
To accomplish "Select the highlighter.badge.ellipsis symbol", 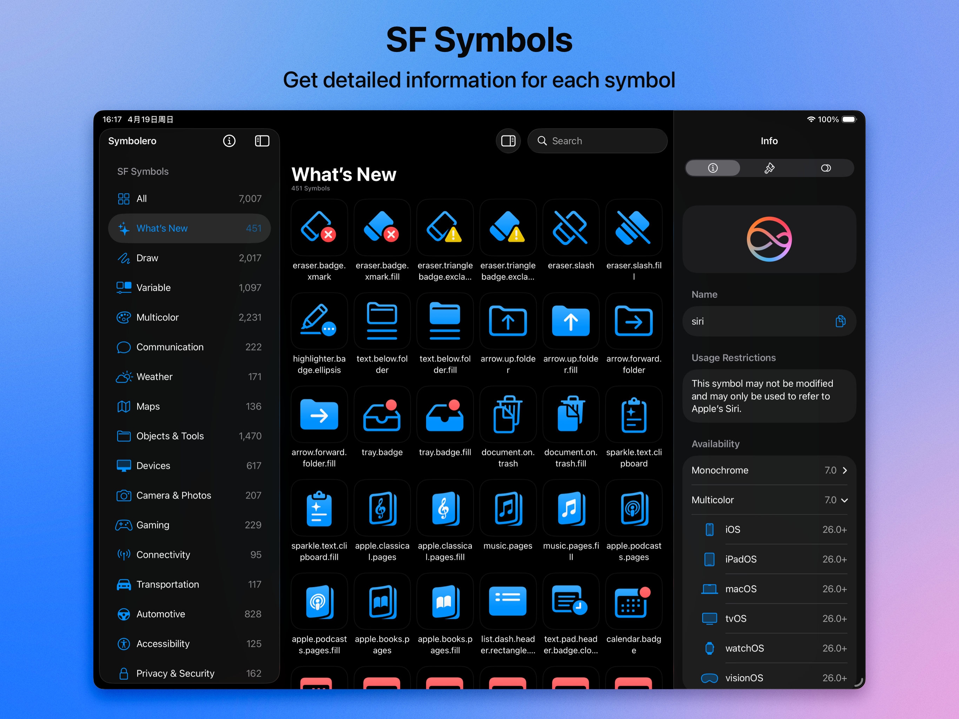I will 319,321.
